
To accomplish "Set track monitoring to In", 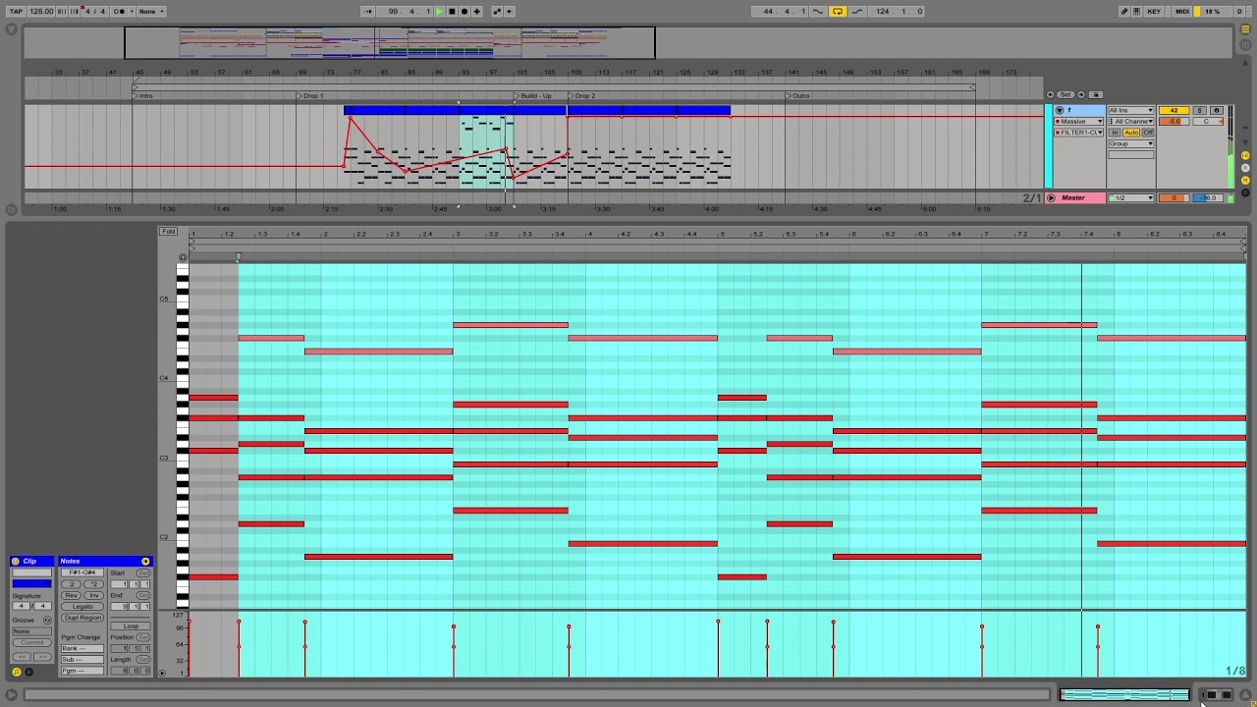I will click(x=1116, y=133).
